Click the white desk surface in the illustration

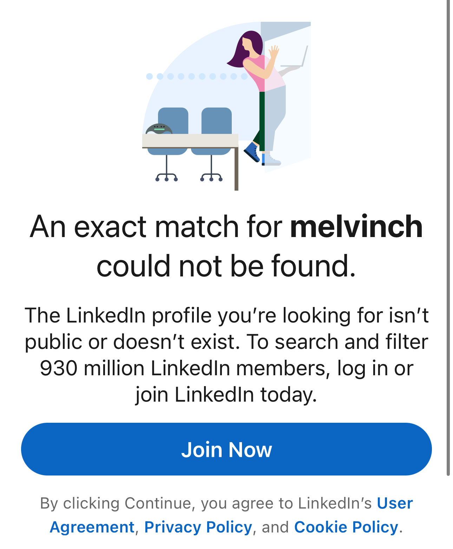pos(190,140)
